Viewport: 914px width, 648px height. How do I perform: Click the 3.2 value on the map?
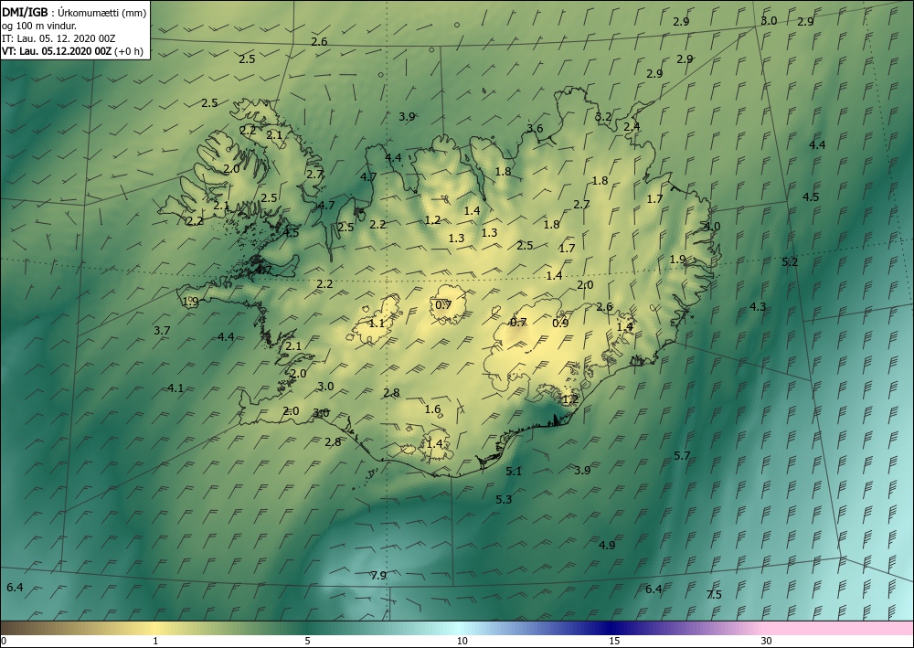603,117
